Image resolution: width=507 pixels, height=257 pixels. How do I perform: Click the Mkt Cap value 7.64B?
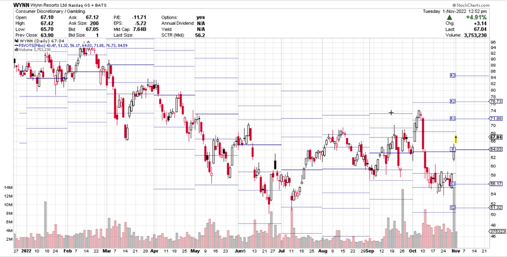(140, 30)
